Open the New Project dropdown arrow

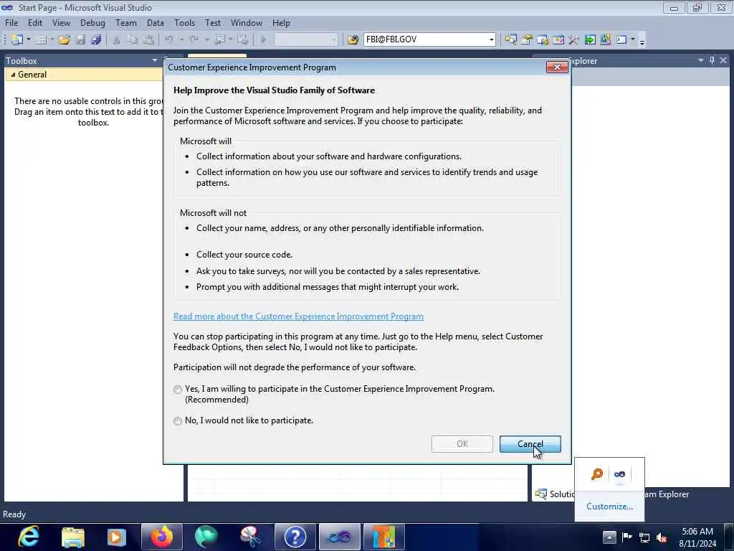(29, 40)
